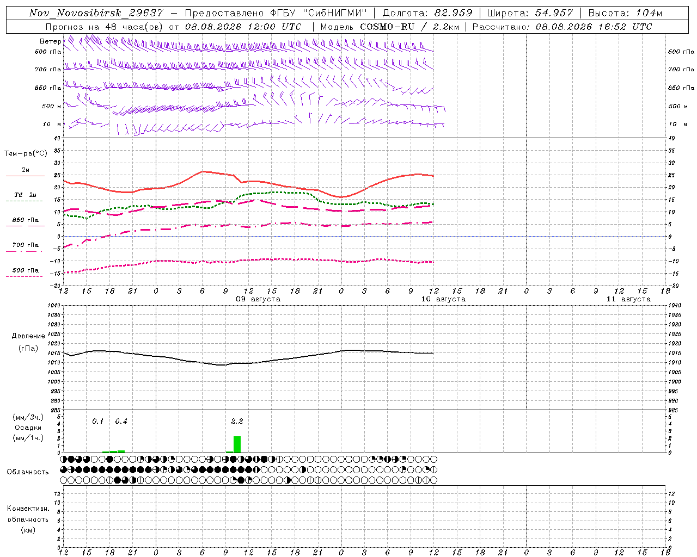Click the 2.2 precipitation value label

point(237,421)
